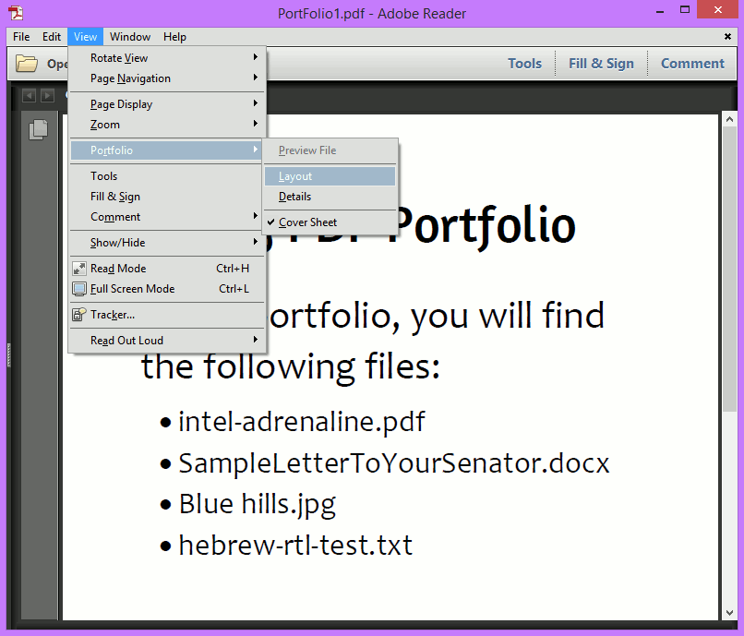Choose Details in the Portfolio submenu
The image size is (744, 636).
[330, 197]
